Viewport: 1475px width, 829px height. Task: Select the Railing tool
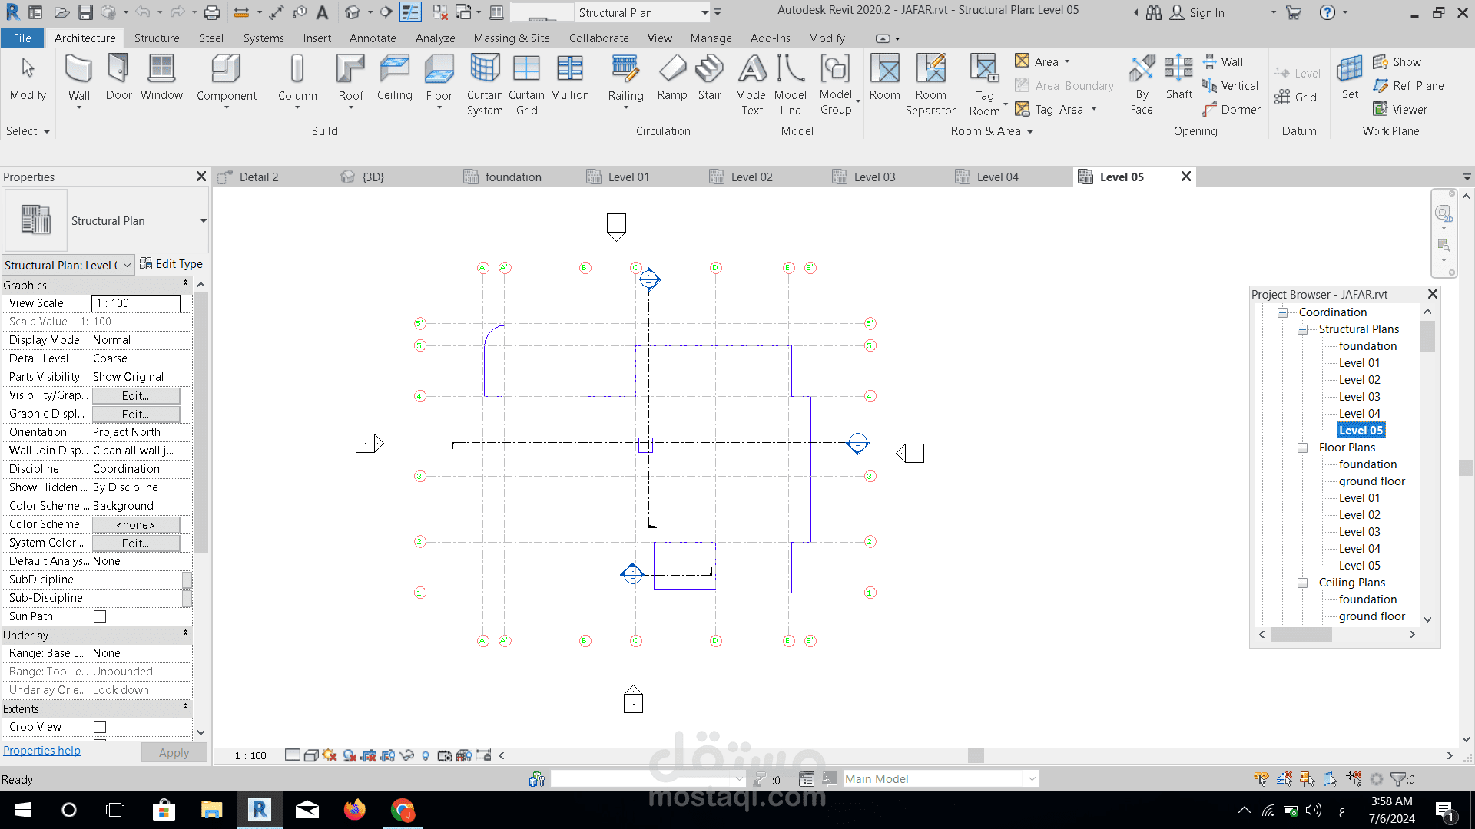pyautogui.click(x=625, y=80)
